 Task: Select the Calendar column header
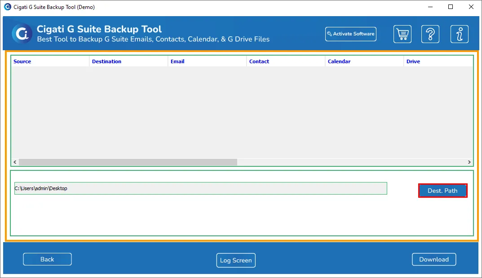pos(365,61)
